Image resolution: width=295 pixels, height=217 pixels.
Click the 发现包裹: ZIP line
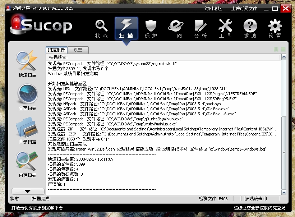pos(163,129)
